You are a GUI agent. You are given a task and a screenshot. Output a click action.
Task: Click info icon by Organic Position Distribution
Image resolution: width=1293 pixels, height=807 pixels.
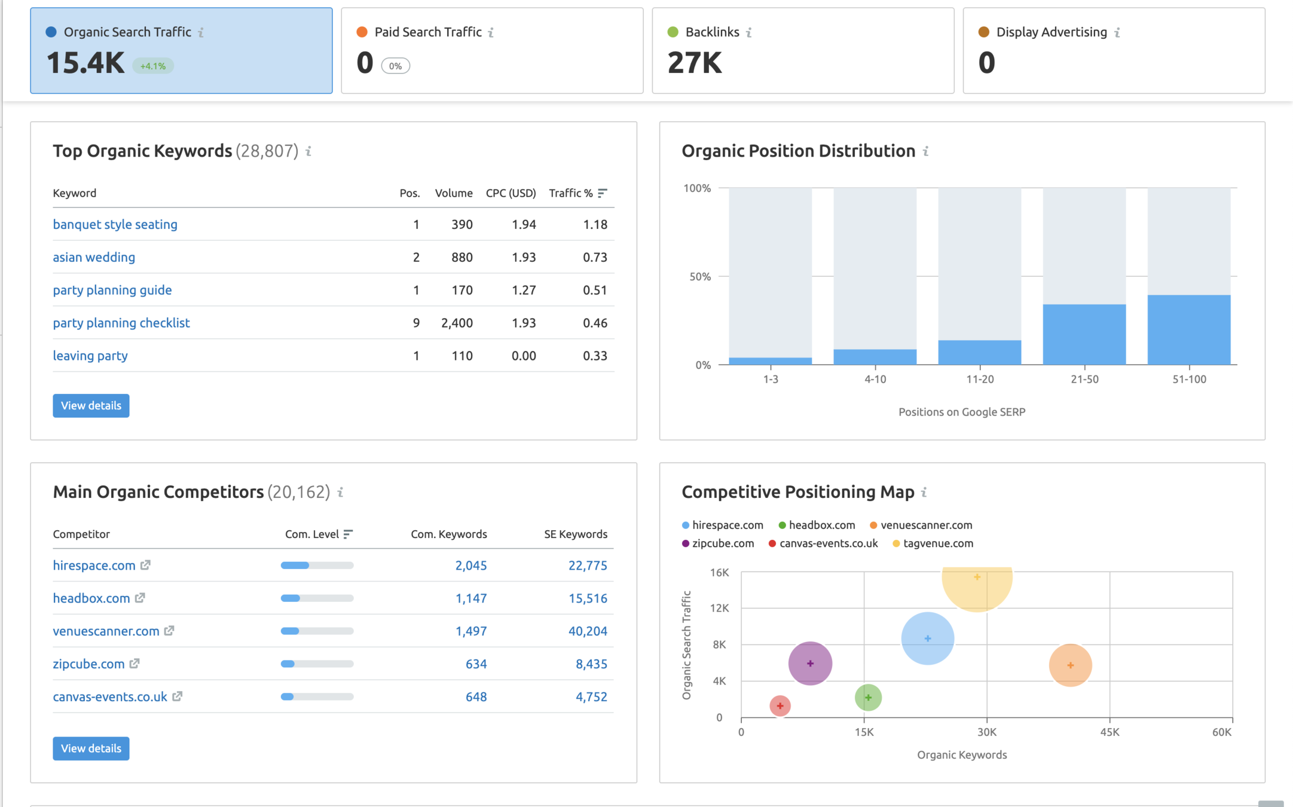pyautogui.click(x=925, y=151)
